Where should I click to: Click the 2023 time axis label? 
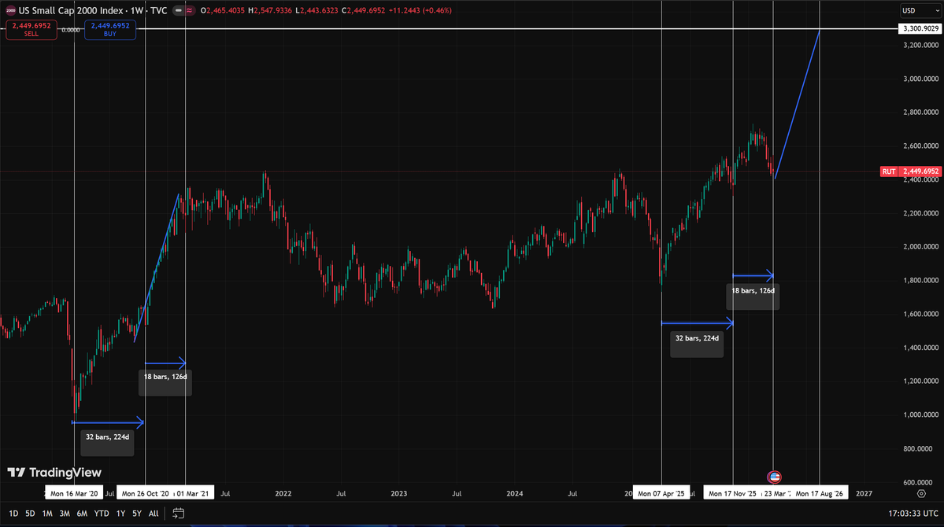coord(398,493)
